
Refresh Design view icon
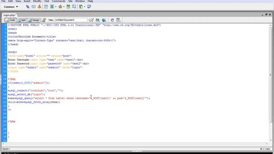point(112,20)
